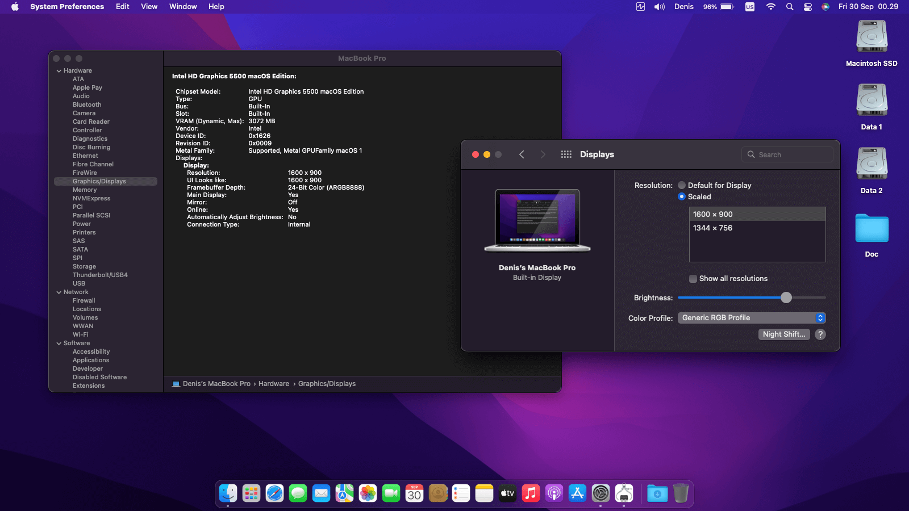Open Displays help question mark button
Viewport: 909px width, 511px height.
click(820, 334)
